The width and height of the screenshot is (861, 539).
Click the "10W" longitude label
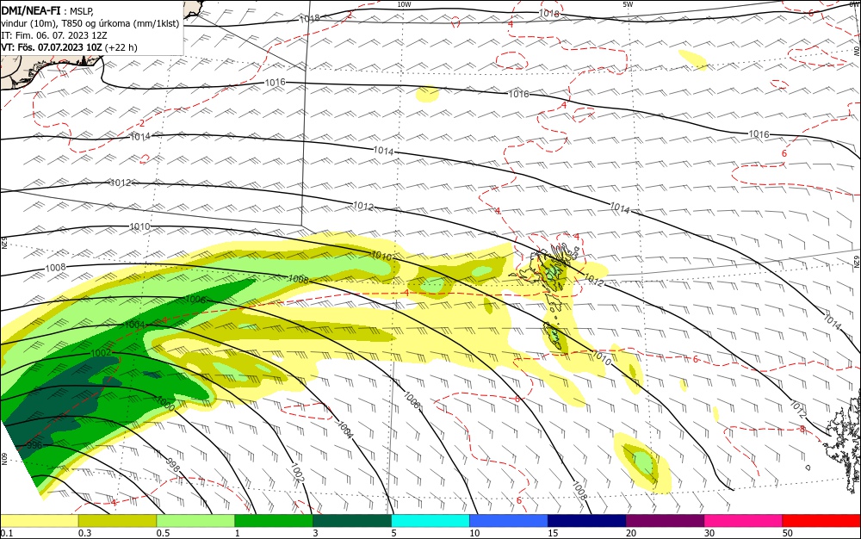404,4
